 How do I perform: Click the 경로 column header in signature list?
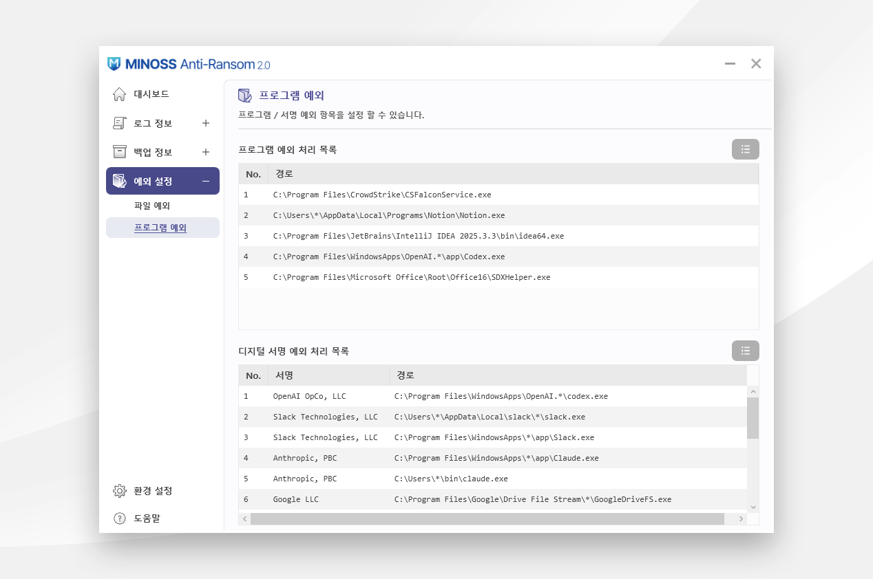pyautogui.click(x=568, y=375)
